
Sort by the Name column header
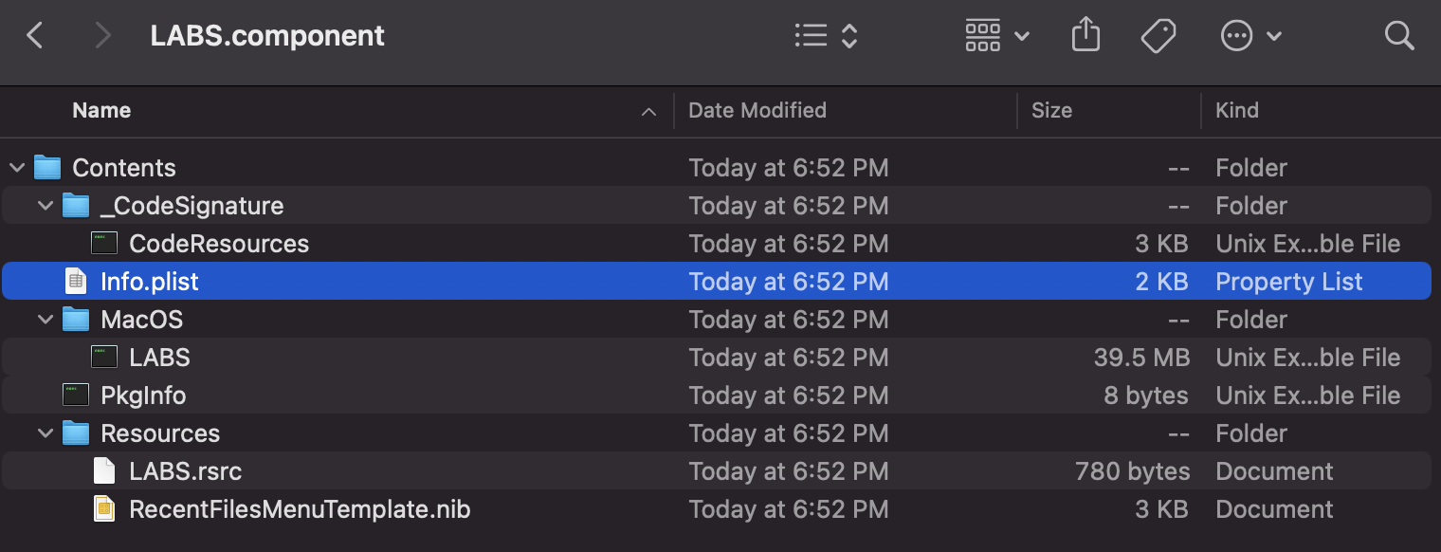tap(101, 110)
